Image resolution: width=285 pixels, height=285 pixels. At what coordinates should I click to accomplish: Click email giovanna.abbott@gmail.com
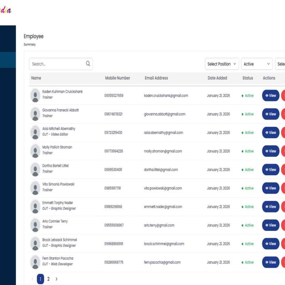coord(165,114)
